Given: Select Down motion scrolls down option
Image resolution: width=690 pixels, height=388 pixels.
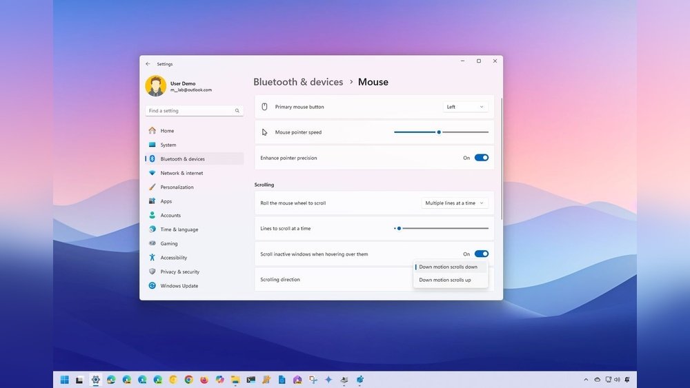Looking at the screenshot, I should tap(448, 267).
